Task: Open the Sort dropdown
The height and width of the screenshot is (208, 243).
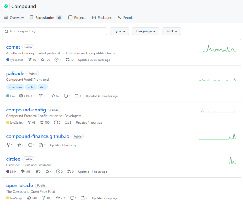Action: pyautogui.click(x=172, y=31)
